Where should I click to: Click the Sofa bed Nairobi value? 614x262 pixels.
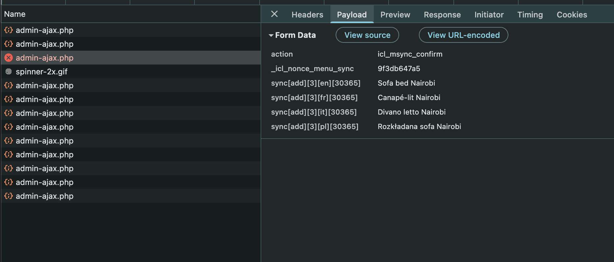click(406, 83)
